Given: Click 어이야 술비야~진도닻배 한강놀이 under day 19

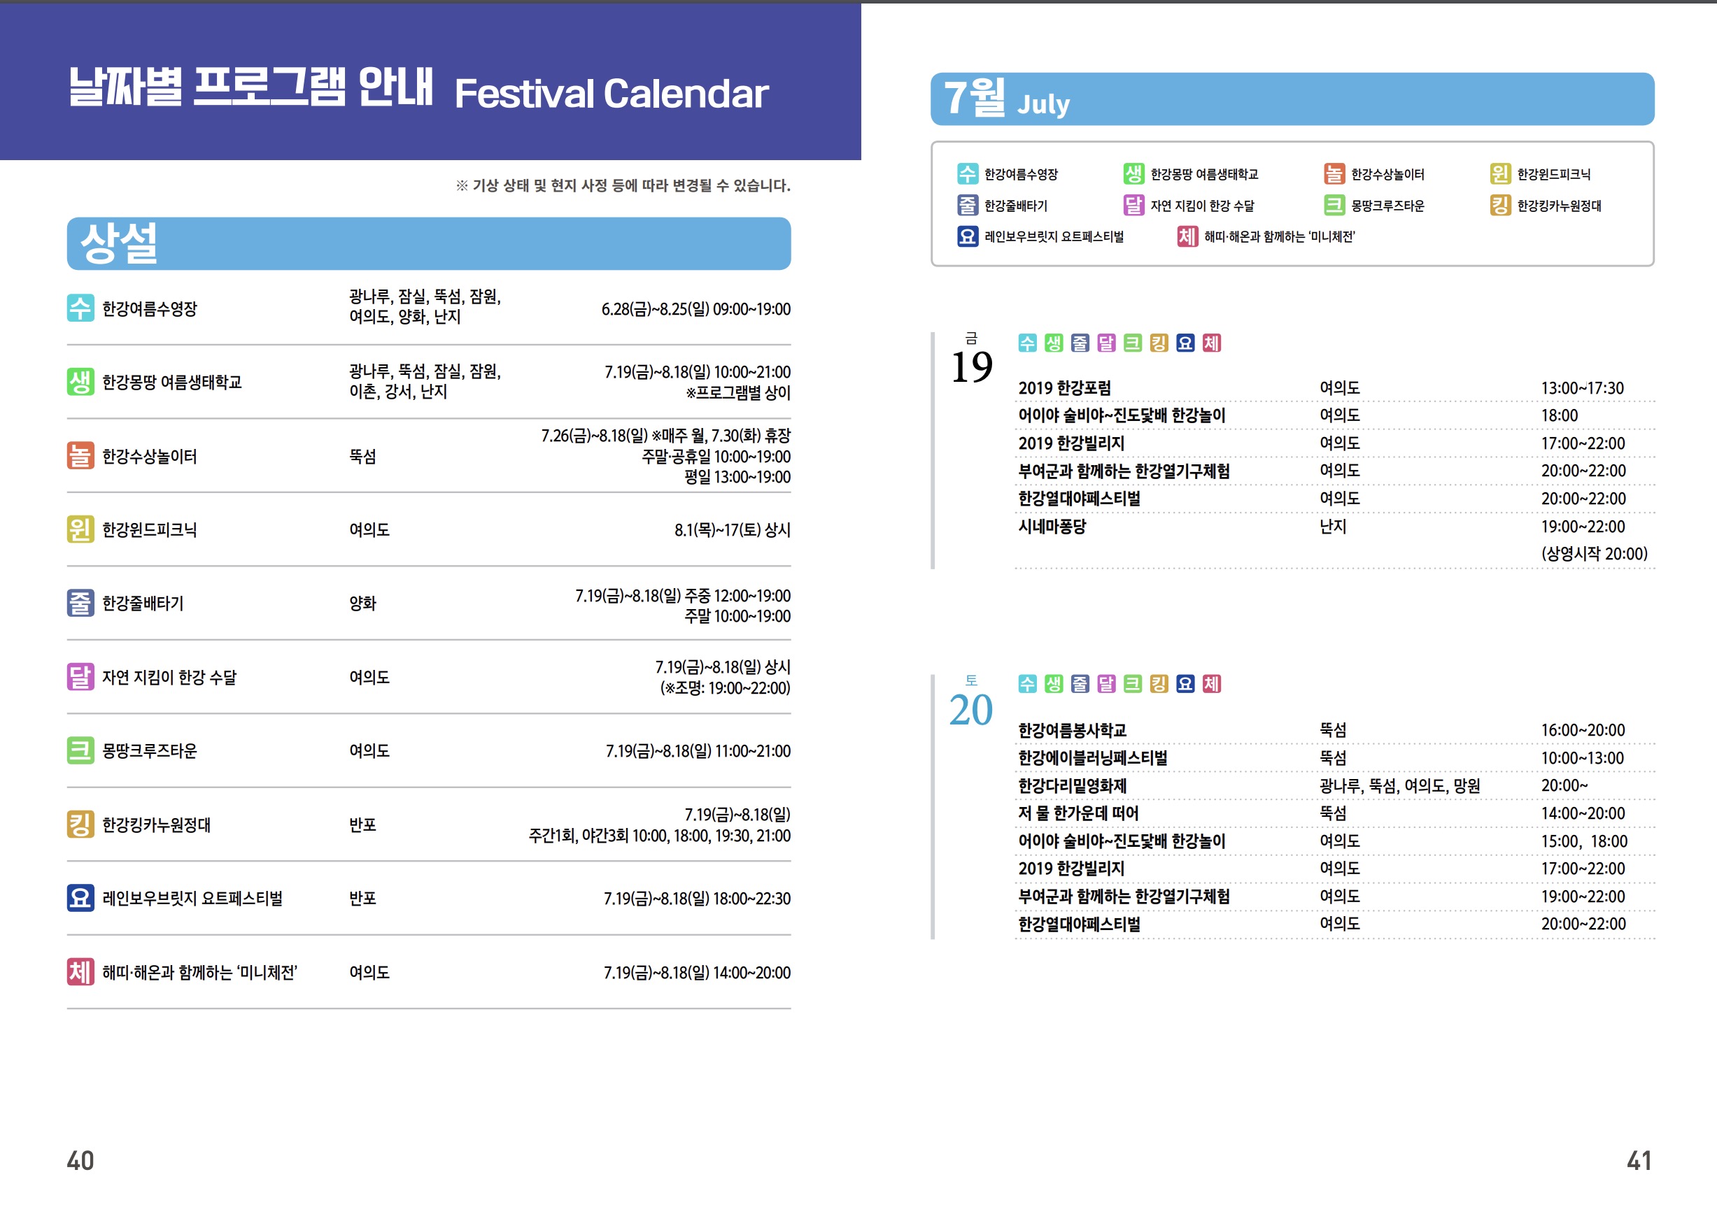Looking at the screenshot, I should (x=1122, y=415).
